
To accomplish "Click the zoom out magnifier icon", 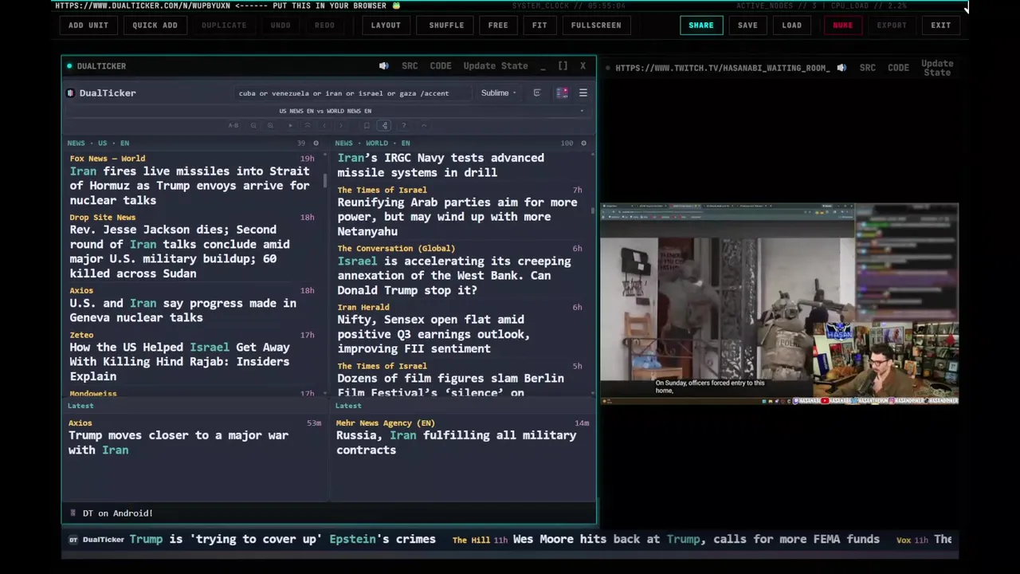I will point(253,125).
